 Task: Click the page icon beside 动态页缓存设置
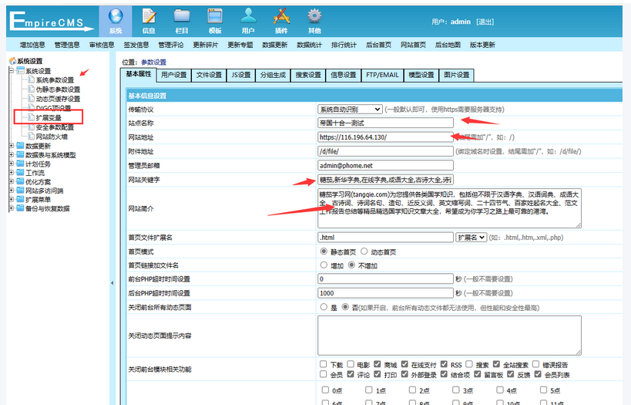pyautogui.click(x=31, y=98)
